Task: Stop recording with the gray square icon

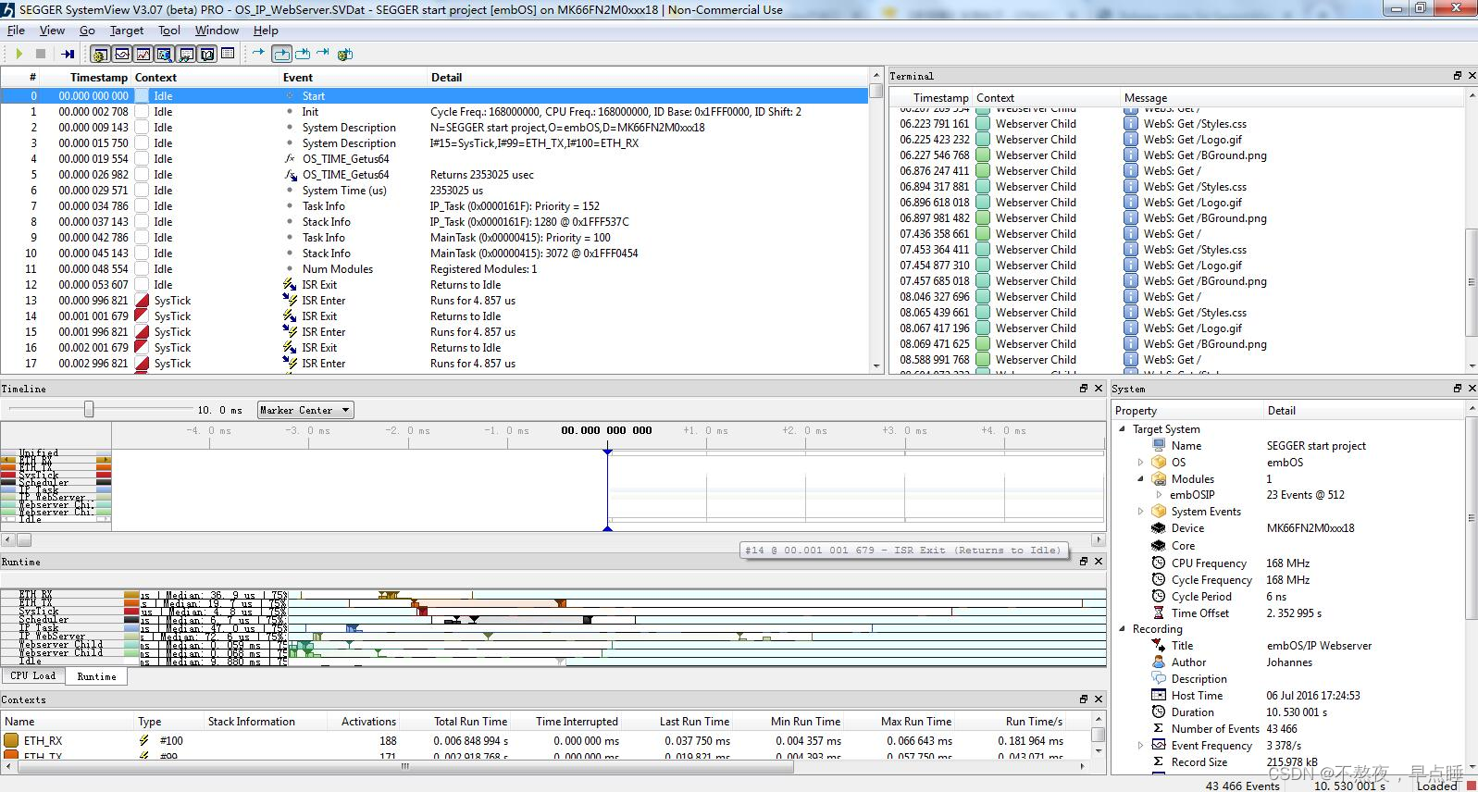Action: tap(41, 54)
